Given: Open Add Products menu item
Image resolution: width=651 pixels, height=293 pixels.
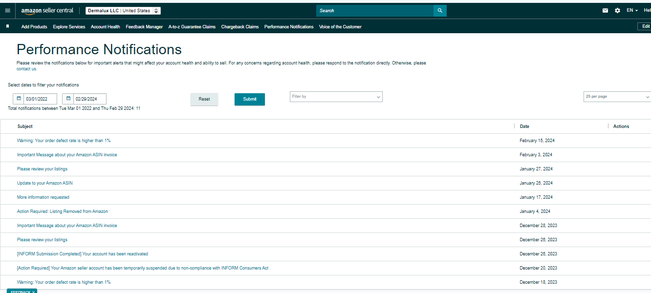Looking at the screenshot, I should [x=34, y=27].
